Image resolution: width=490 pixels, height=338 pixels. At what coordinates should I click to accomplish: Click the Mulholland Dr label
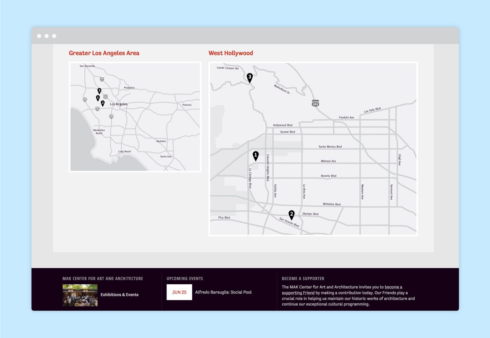pyautogui.click(x=282, y=89)
